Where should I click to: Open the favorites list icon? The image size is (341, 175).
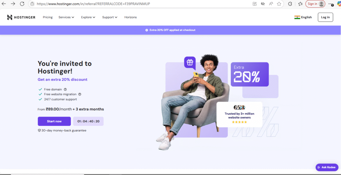click(300, 4)
